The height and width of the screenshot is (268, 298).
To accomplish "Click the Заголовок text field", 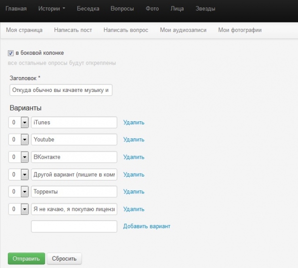I will click(x=61, y=90).
